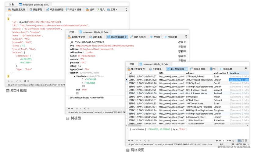
Task: Click 全部折叠 in the tree view toolbar
Action: [171, 37]
